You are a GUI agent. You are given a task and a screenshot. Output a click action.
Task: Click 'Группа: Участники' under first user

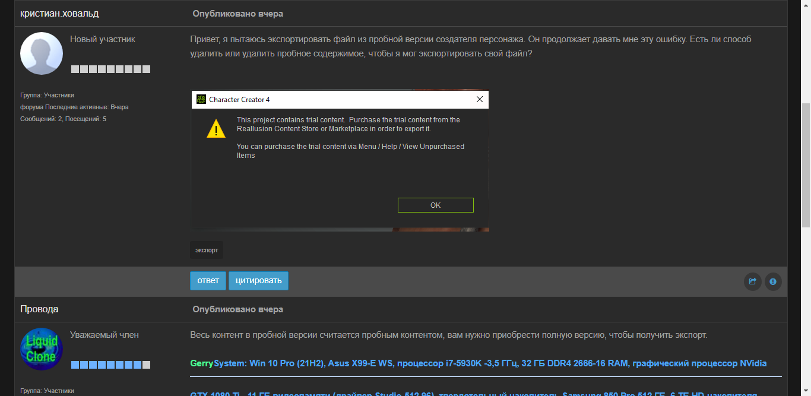click(47, 95)
